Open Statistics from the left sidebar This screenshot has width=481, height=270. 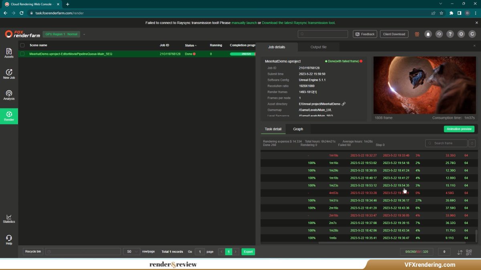[x=9, y=218]
